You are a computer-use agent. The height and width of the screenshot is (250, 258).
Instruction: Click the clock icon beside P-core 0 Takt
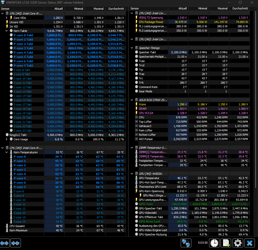11,35
